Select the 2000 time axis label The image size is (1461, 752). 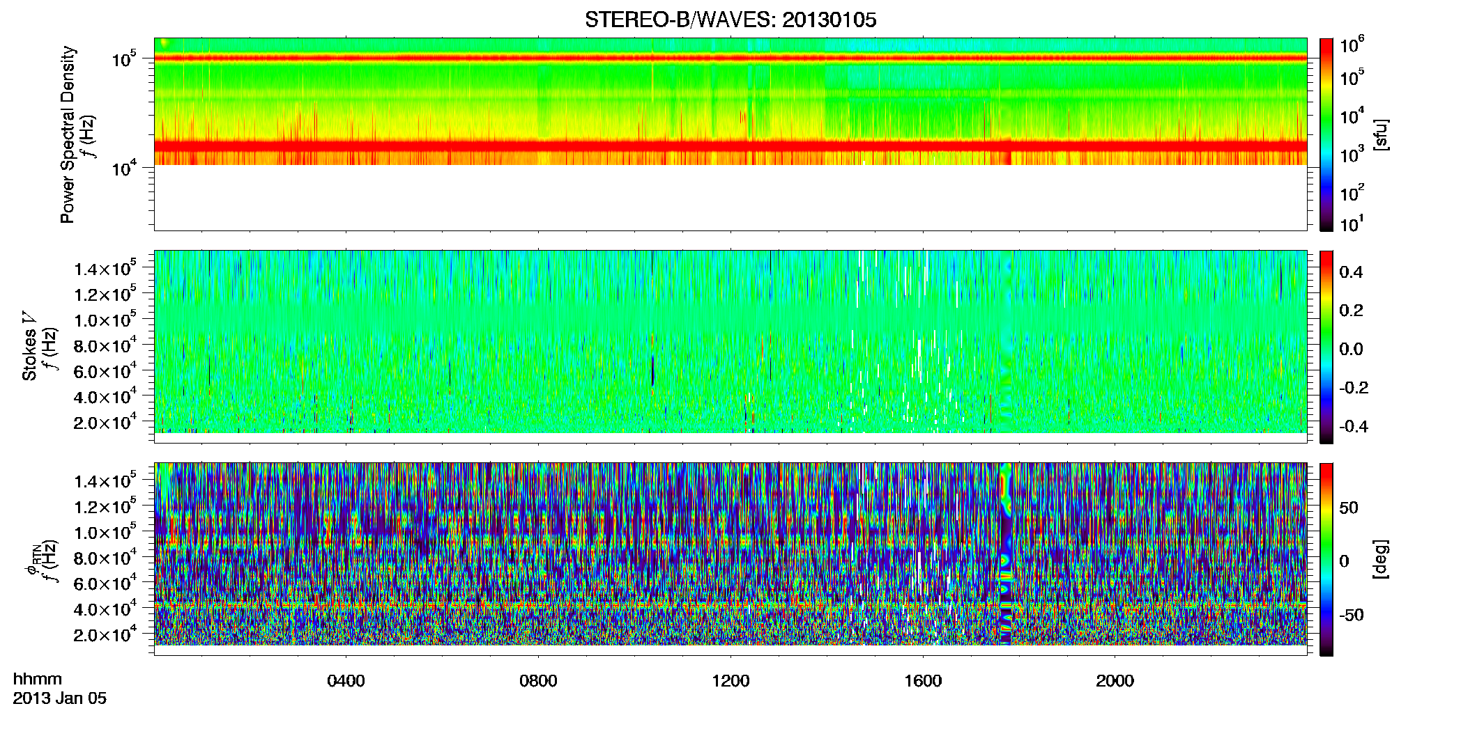(x=1115, y=681)
